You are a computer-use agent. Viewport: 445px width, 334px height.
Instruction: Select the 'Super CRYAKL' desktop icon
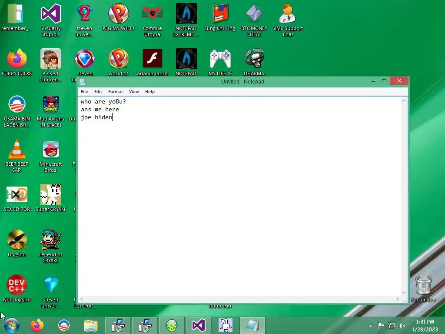(x=51, y=198)
